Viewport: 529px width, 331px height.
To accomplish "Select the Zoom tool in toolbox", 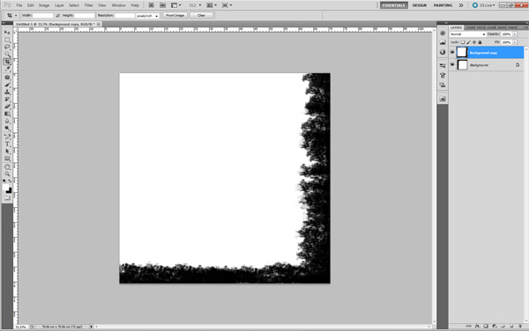I will [7, 174].
